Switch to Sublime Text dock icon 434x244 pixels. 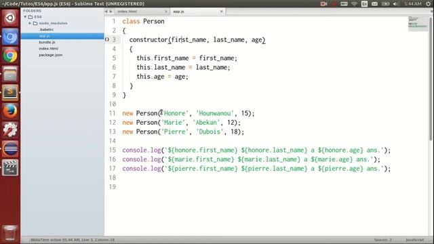coord(10,92)
